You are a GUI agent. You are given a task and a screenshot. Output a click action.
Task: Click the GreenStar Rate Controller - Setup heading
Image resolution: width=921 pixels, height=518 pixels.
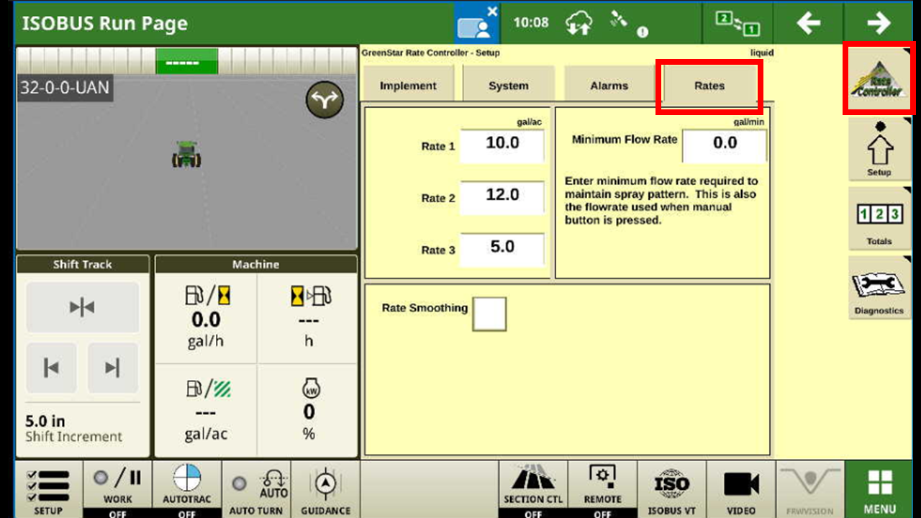point(430,53)
